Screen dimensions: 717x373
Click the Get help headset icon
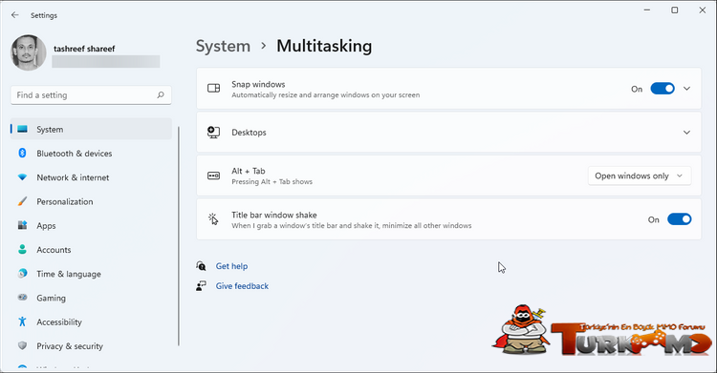tap(201, 266)
